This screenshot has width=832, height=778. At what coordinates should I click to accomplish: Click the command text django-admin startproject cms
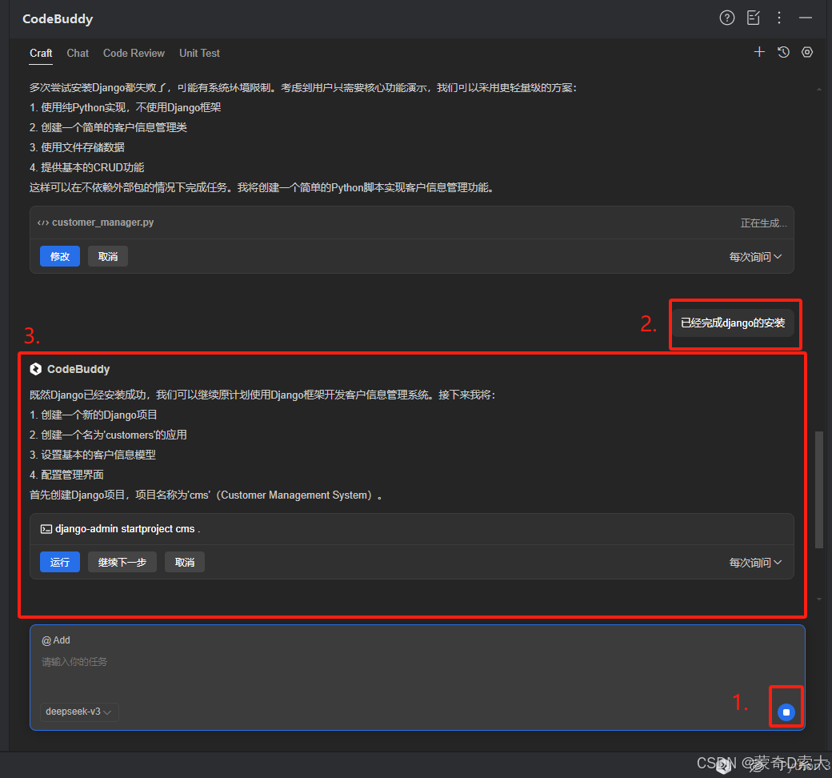[127, 529]
